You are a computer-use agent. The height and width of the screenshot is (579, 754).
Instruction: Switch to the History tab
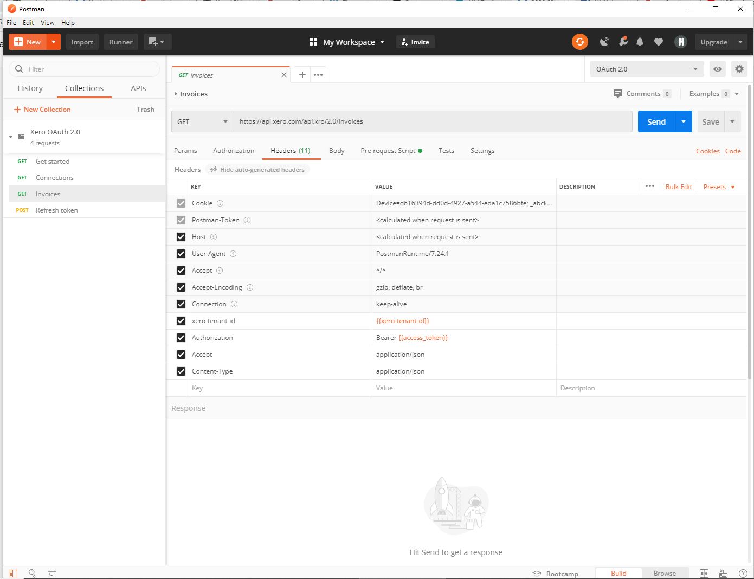coord(30,88)
